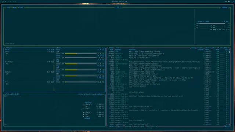Toggle net auto scaling option

85,94
